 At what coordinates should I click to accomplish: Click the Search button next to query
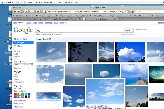[x=129, y=30]
